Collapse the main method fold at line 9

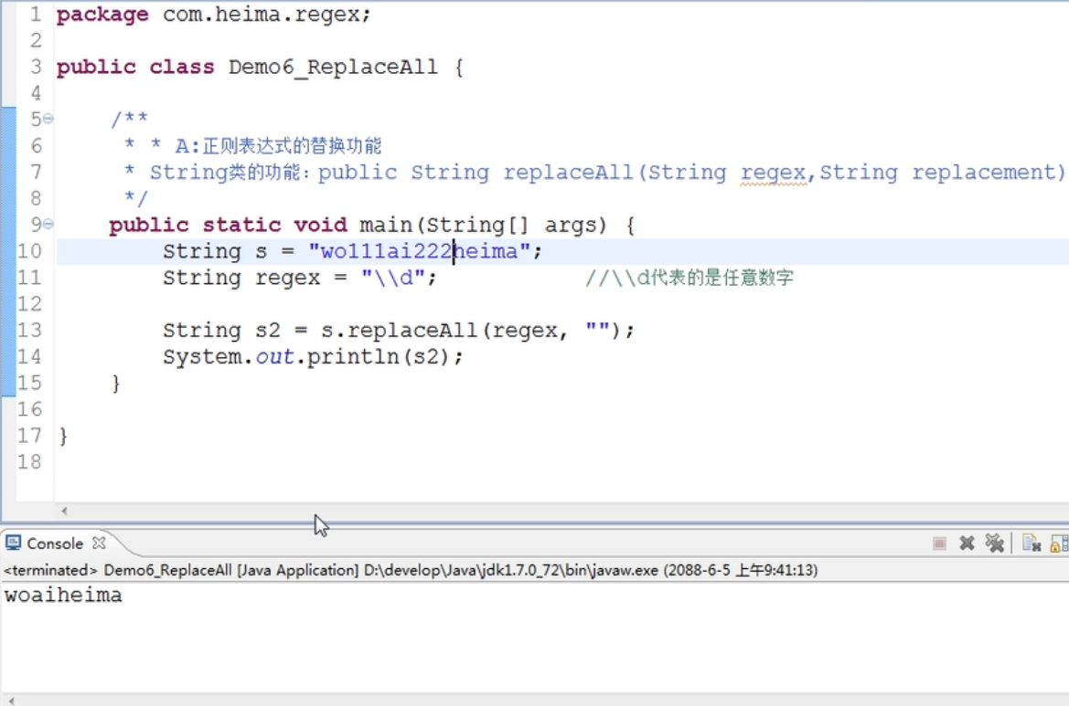pos(48,225)
